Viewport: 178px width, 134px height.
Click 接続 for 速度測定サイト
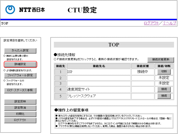coord(164,89)
